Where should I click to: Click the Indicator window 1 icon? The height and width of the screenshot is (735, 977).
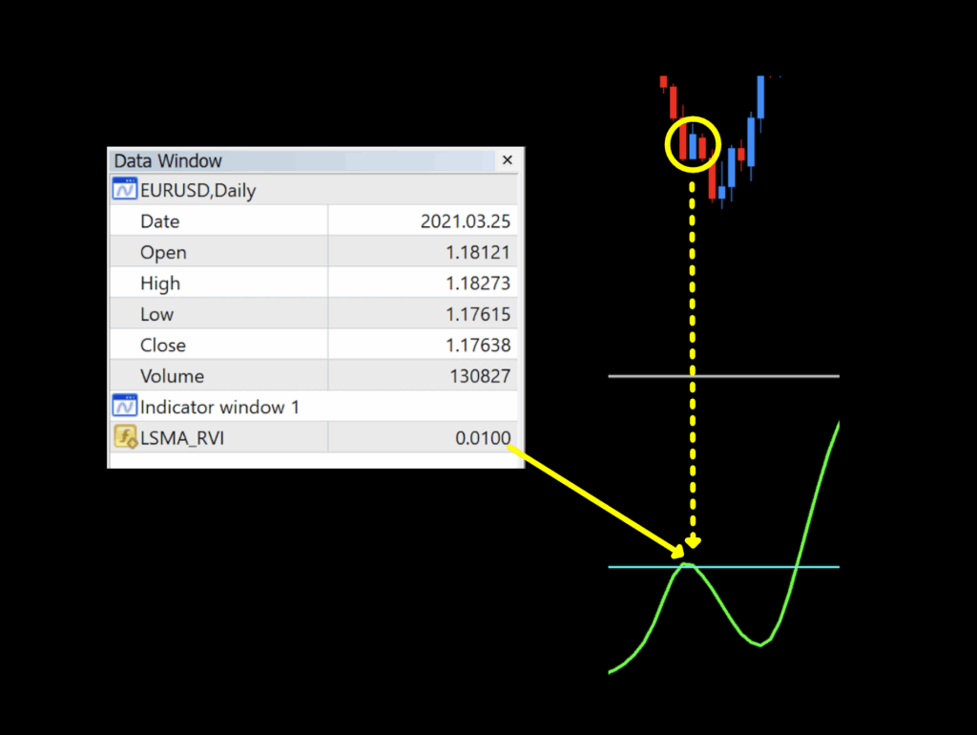click(125, 407)
